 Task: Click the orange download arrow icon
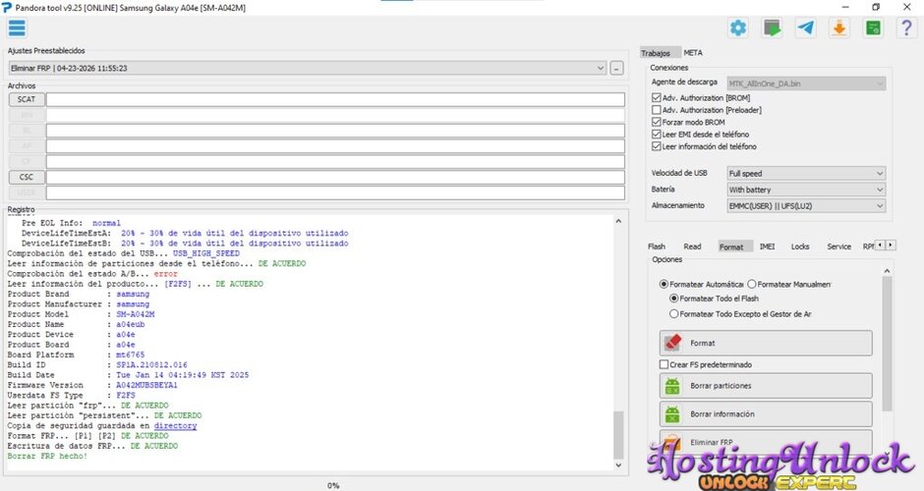(839, 27)
